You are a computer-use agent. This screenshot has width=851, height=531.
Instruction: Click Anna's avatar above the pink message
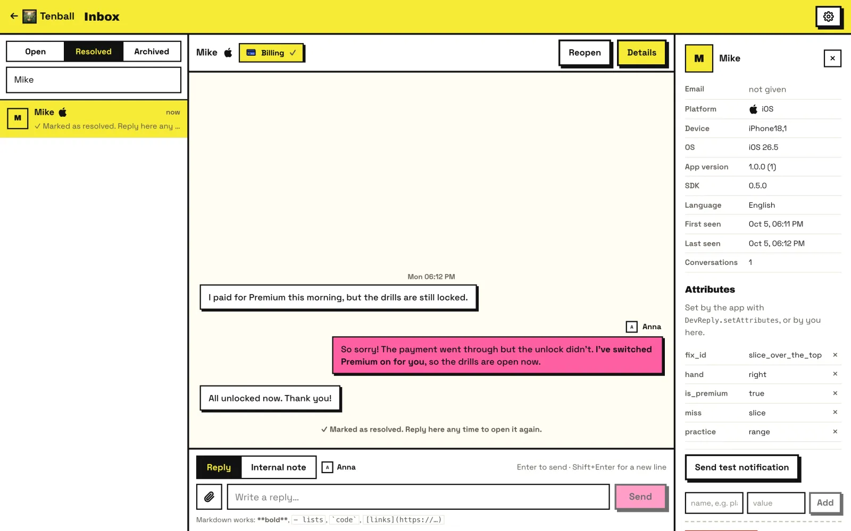631,327
